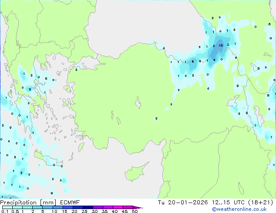Screen dimensions: 276x213
Task: Click the 25–30 mm navy legend swatch
Action: [88, 207]
